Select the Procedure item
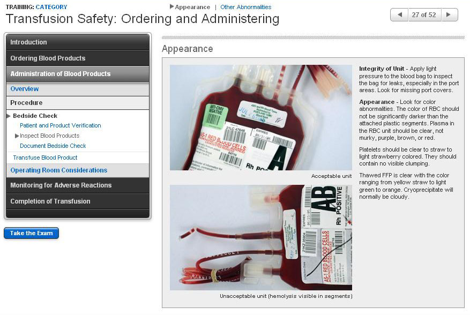The image size is (470, 315). (78, 103)
